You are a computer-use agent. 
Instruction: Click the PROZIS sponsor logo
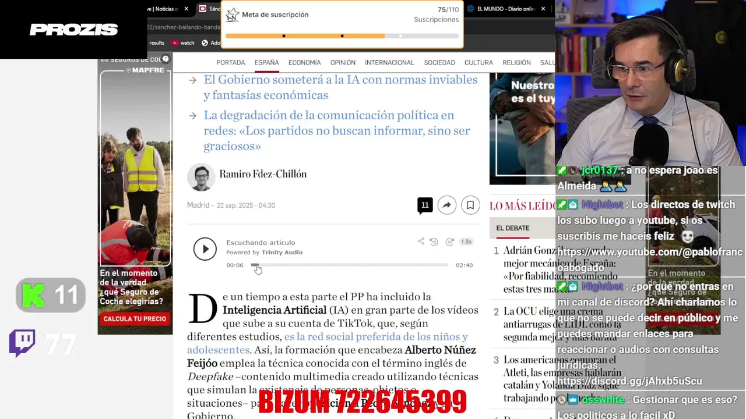point(73,30)
